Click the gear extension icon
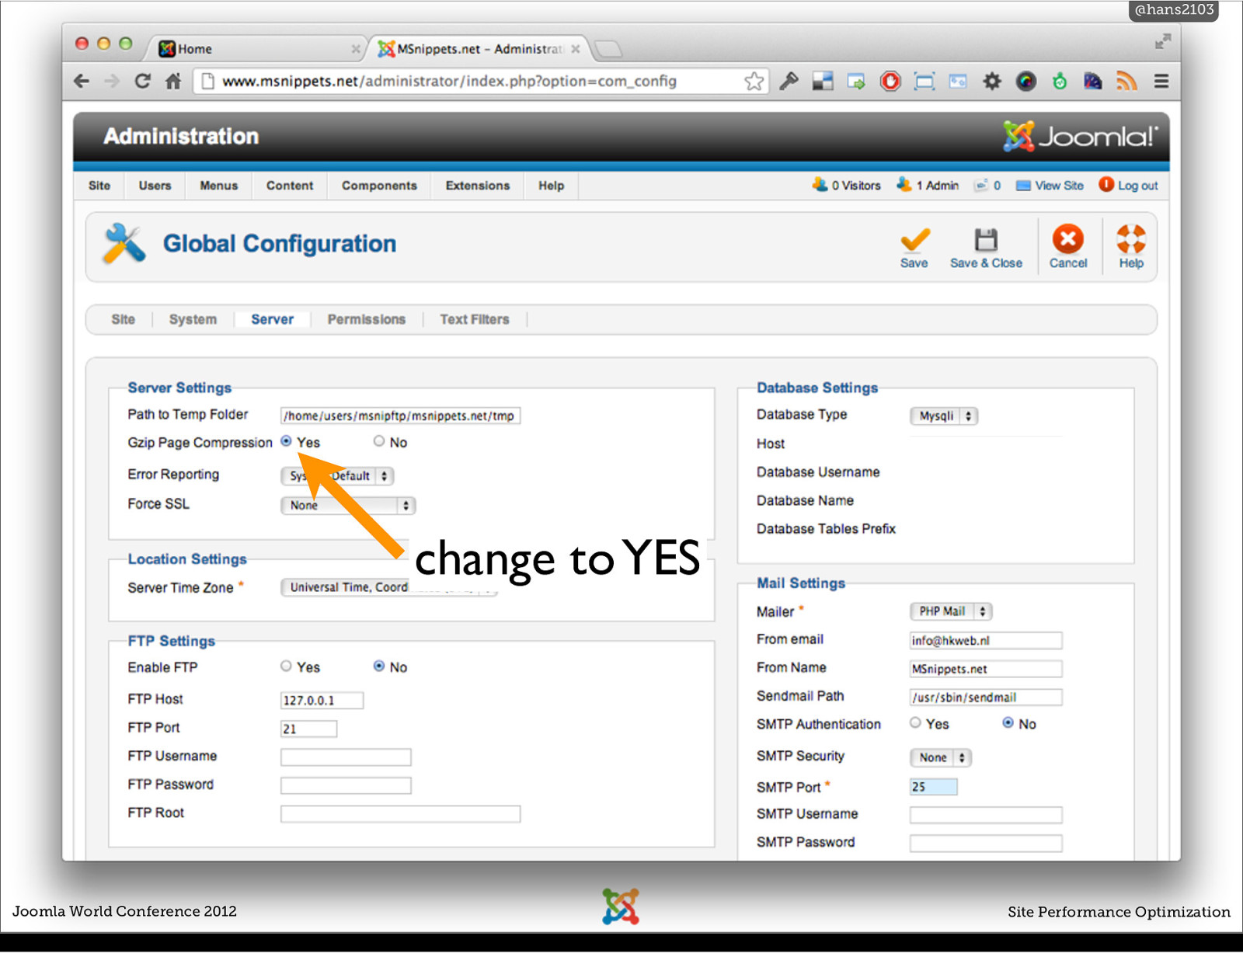The width and height of the screenshot is (1243, 957). click(x=992, y=81)
